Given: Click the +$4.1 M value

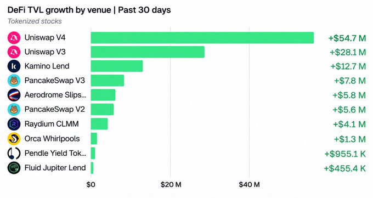Looking at the screenshot, I should point(349,125).
